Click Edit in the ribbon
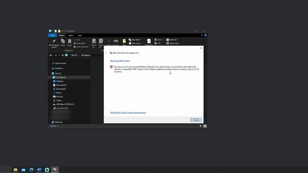 (x=157, y=43)
